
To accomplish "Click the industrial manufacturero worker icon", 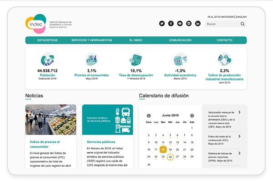I will [x=224, y=60].
